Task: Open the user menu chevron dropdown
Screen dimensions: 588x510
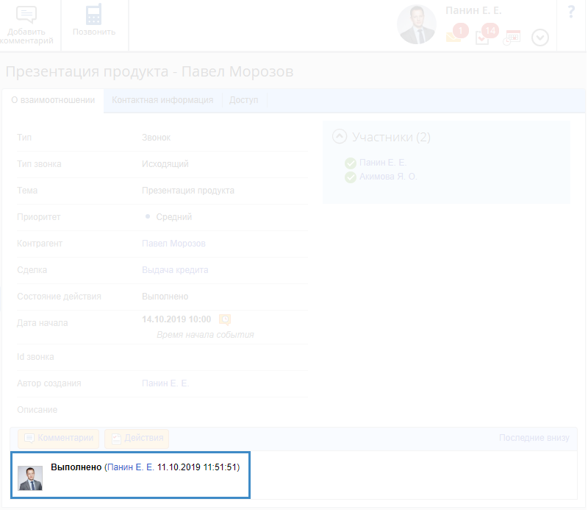Action: pyautogui.click(x=540, y=38)
